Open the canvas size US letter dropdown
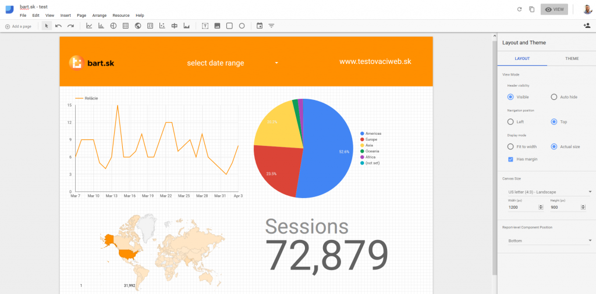596x294 pixels. click(549, 192)
